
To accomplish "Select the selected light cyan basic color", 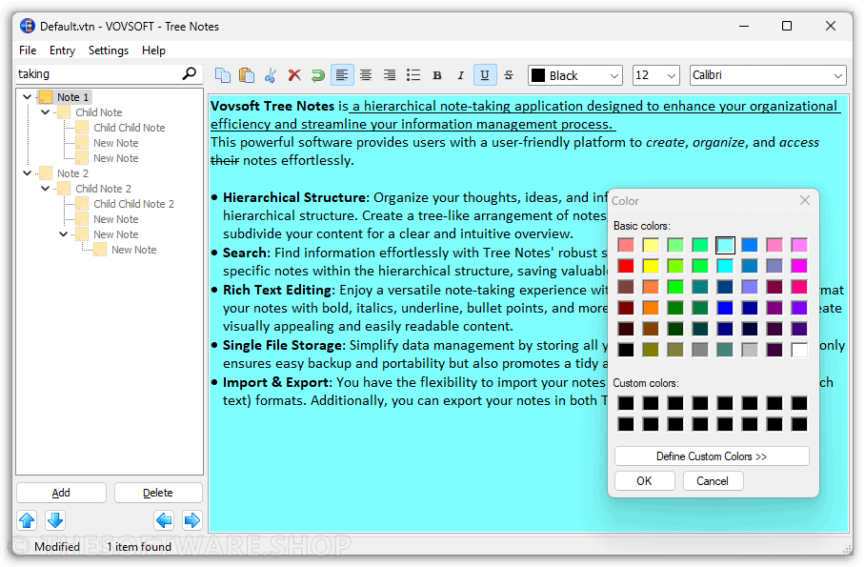I will pyautogui.click(x=725, y=245).
